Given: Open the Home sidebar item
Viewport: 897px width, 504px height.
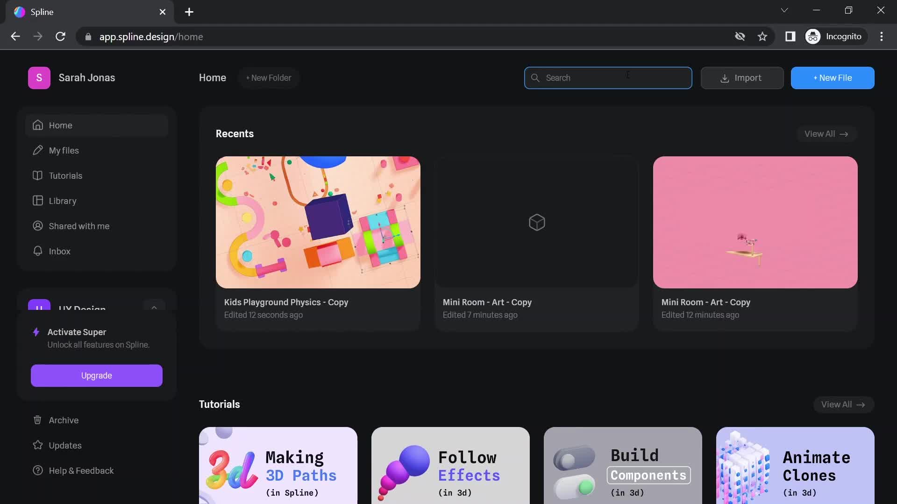Looking at the screenshot, I should point(97,125).
